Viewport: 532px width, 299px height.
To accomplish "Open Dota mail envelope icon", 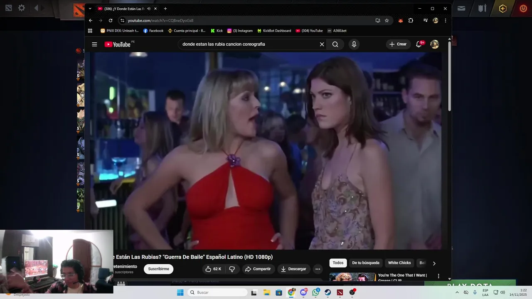I will [461, 8].
